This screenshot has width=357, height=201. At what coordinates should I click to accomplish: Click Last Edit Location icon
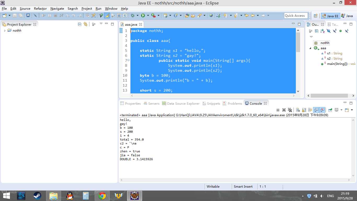(246, 16)
